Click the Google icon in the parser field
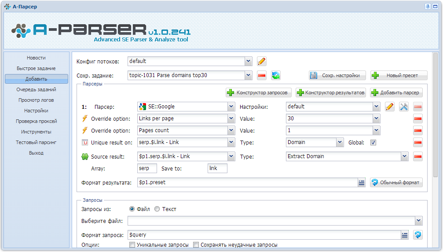Viewport: 443px width, 252px height. coord(143,107)
